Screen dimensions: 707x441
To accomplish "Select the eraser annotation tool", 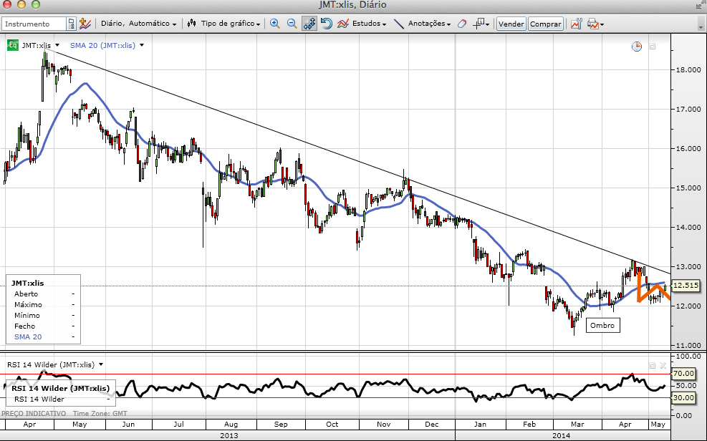I will coord(462,24).
